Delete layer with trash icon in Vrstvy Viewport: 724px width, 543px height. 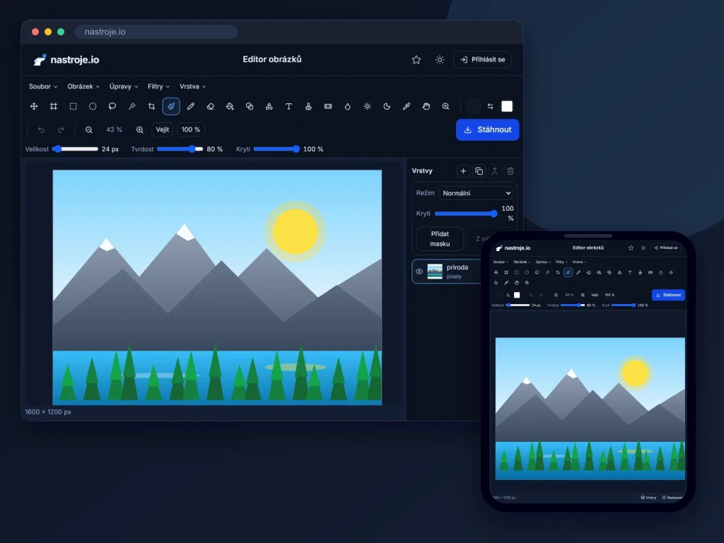510,171
